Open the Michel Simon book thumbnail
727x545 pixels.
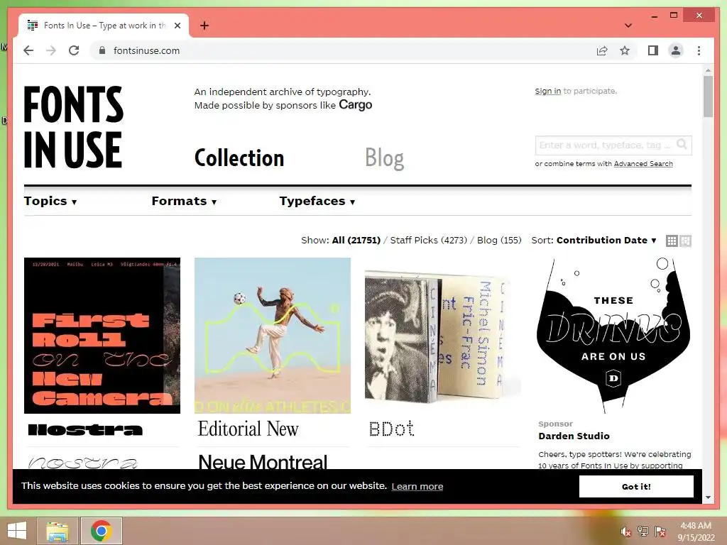tap(443, 336)
